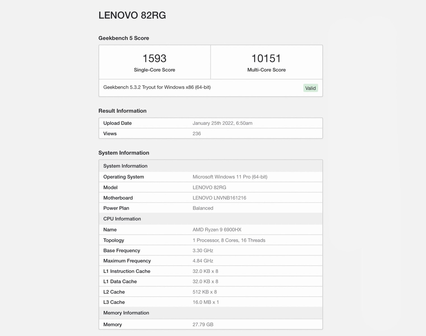
Task: Click the Memory Information section header
Action: [211, 313]
